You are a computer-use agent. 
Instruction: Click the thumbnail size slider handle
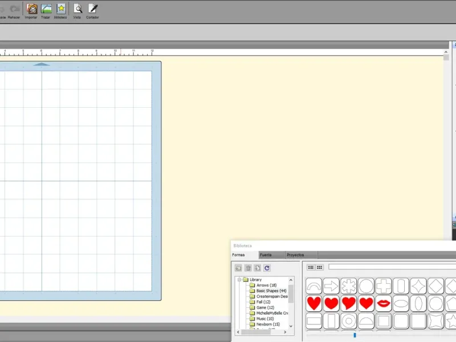click(355, 335)
